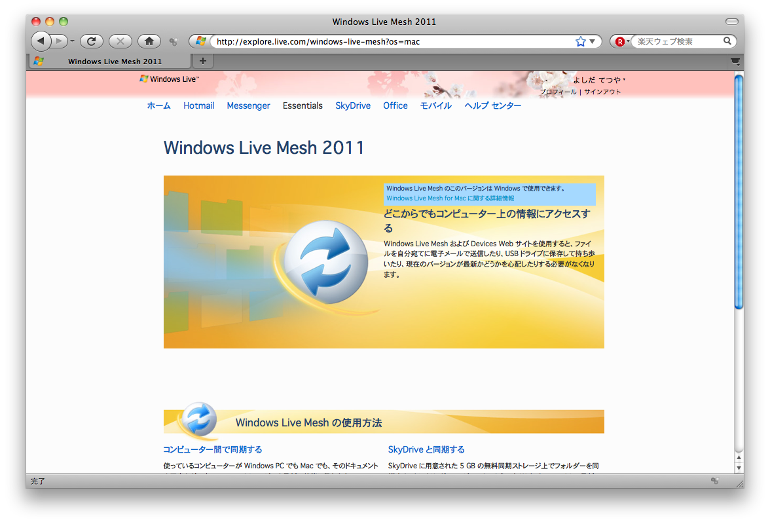770x524 pixels.
Task: Open the ホーム navigation item
Action: pos(158,105)
